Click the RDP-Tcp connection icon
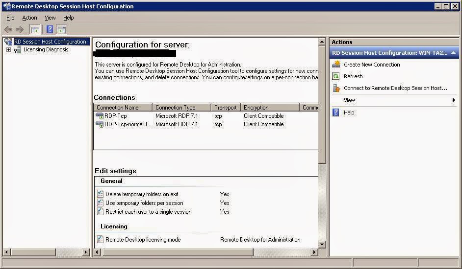The height and width of the screenshot is (269, 462). pyautogui.click(x=100, y=116)
